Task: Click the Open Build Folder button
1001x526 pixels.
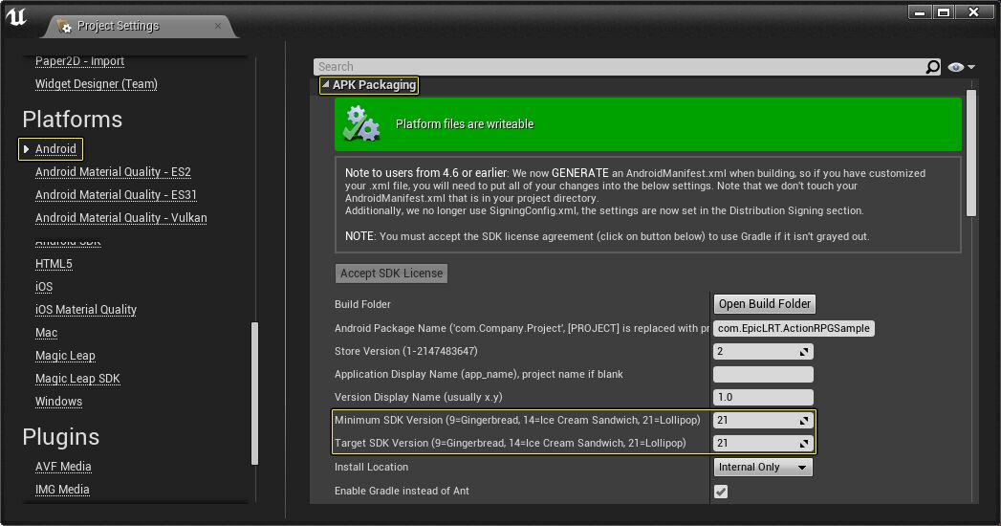Action: (x=764, y=304)
